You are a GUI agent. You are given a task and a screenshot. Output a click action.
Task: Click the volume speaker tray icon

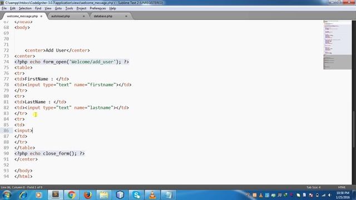click(x=330, y=195)
